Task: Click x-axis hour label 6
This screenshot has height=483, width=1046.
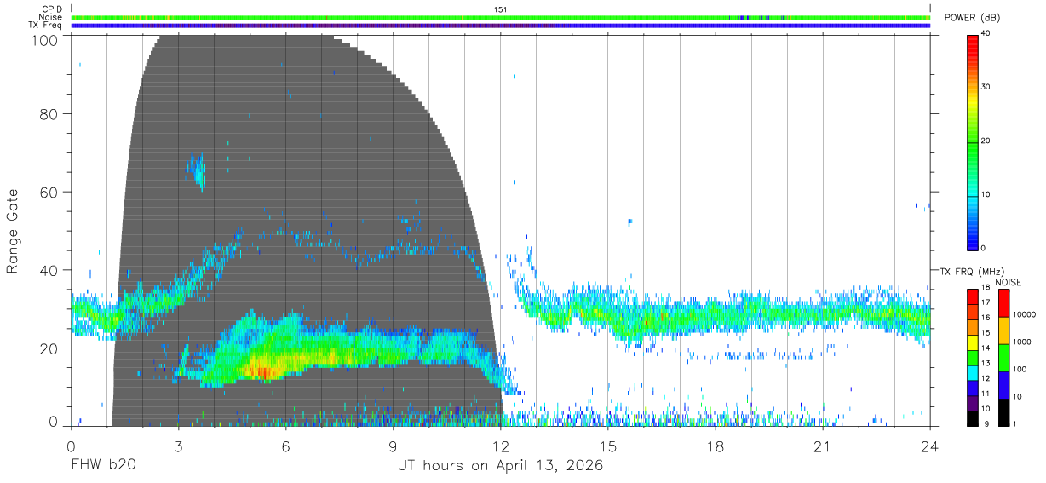Action: (x=285, y=446)
